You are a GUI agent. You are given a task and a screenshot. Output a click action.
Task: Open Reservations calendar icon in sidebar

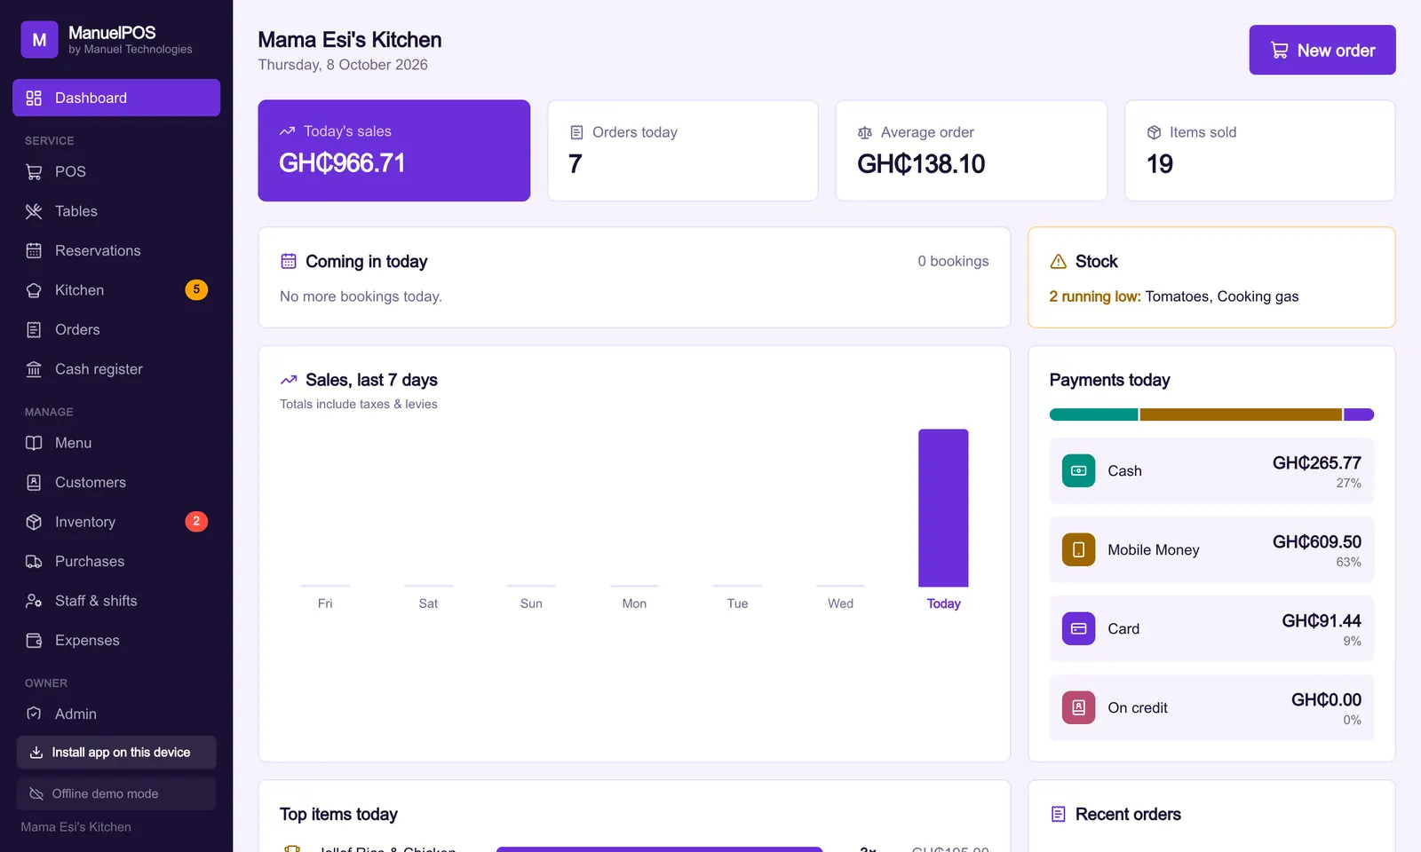[34, 251]
